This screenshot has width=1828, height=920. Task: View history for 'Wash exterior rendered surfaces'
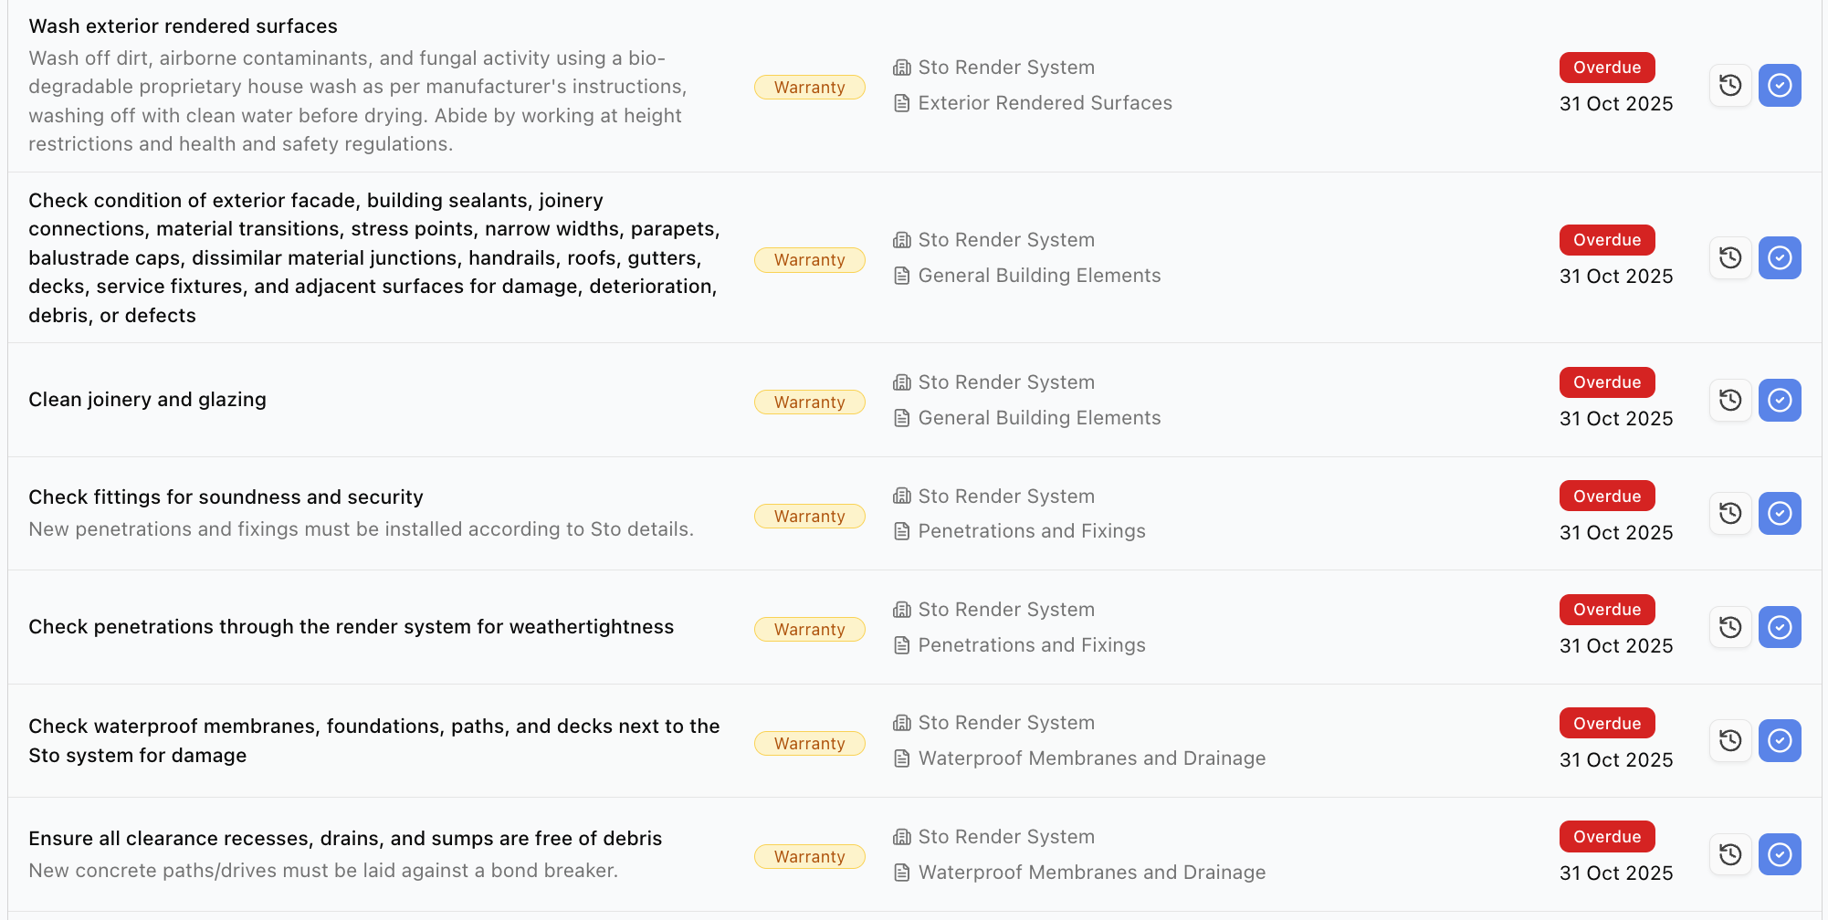click(x=1730, y=86)
